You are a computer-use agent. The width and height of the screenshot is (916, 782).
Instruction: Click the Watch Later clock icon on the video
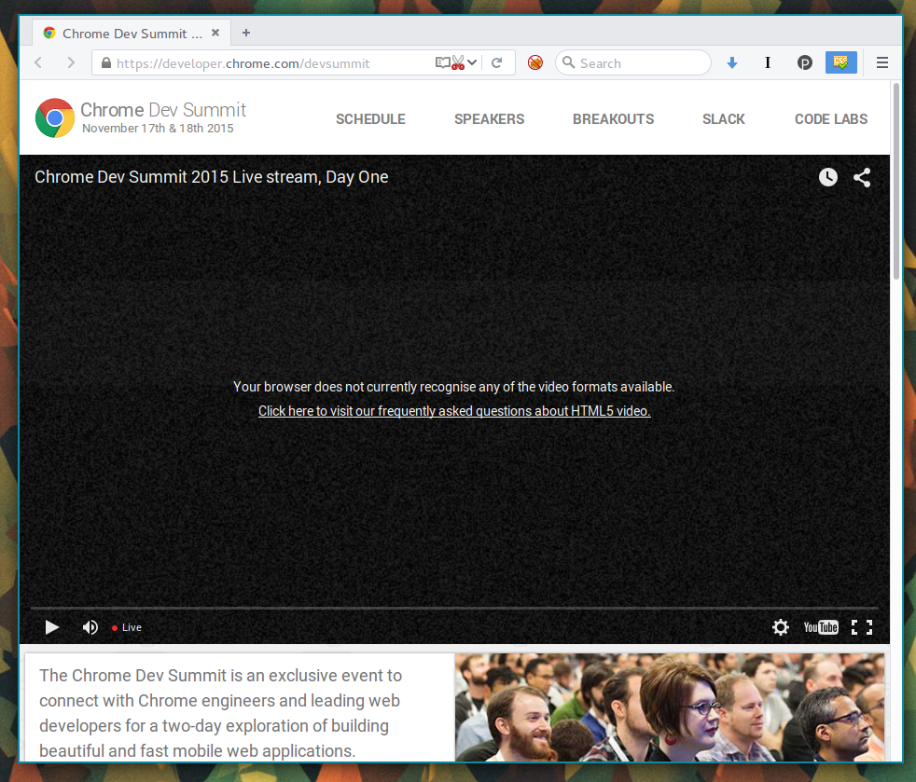coord(827,177)
